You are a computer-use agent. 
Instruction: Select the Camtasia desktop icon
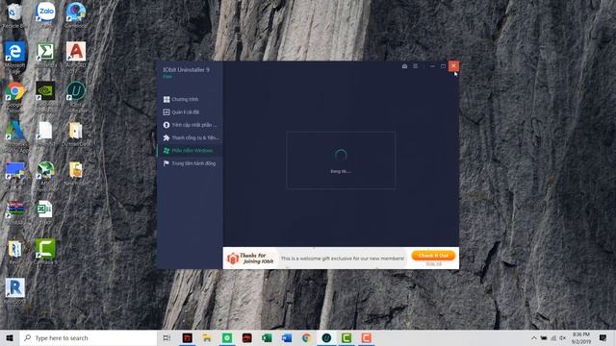45,252
